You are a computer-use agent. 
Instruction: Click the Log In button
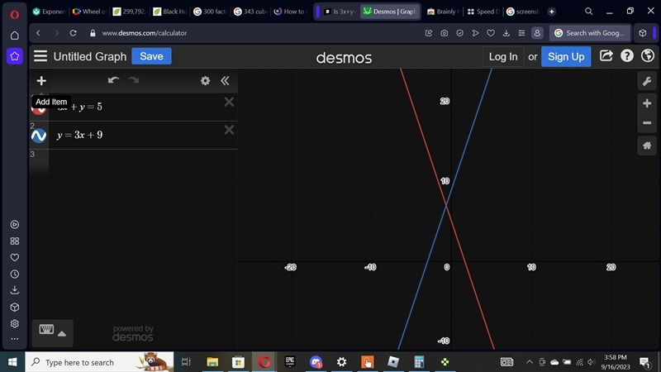503,56
